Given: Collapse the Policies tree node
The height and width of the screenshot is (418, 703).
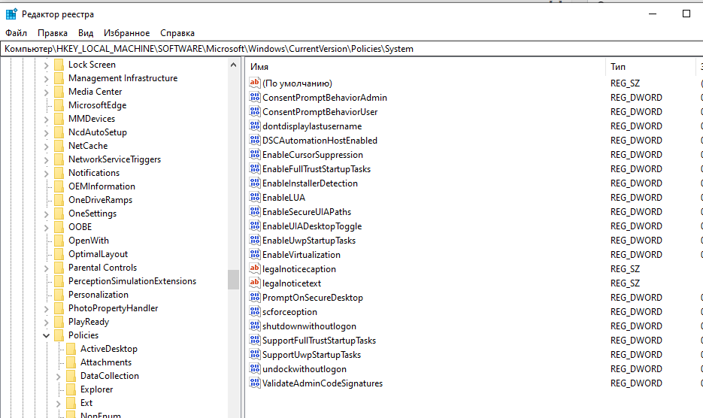Looking at the screenshot, I should coord(47,335).
